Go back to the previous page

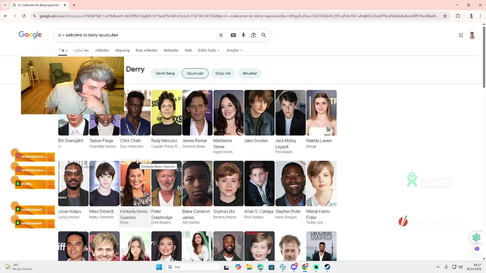5,16
